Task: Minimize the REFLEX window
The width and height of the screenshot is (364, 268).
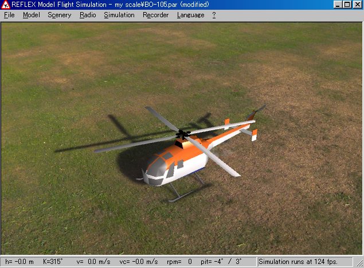Action: (x=338, y=5)
